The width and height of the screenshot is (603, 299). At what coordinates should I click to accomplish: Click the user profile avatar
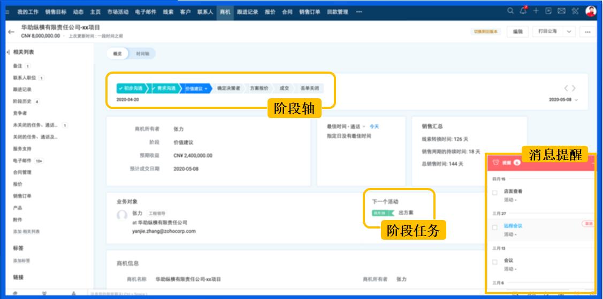pyautogui.click(x=591, y=11)
